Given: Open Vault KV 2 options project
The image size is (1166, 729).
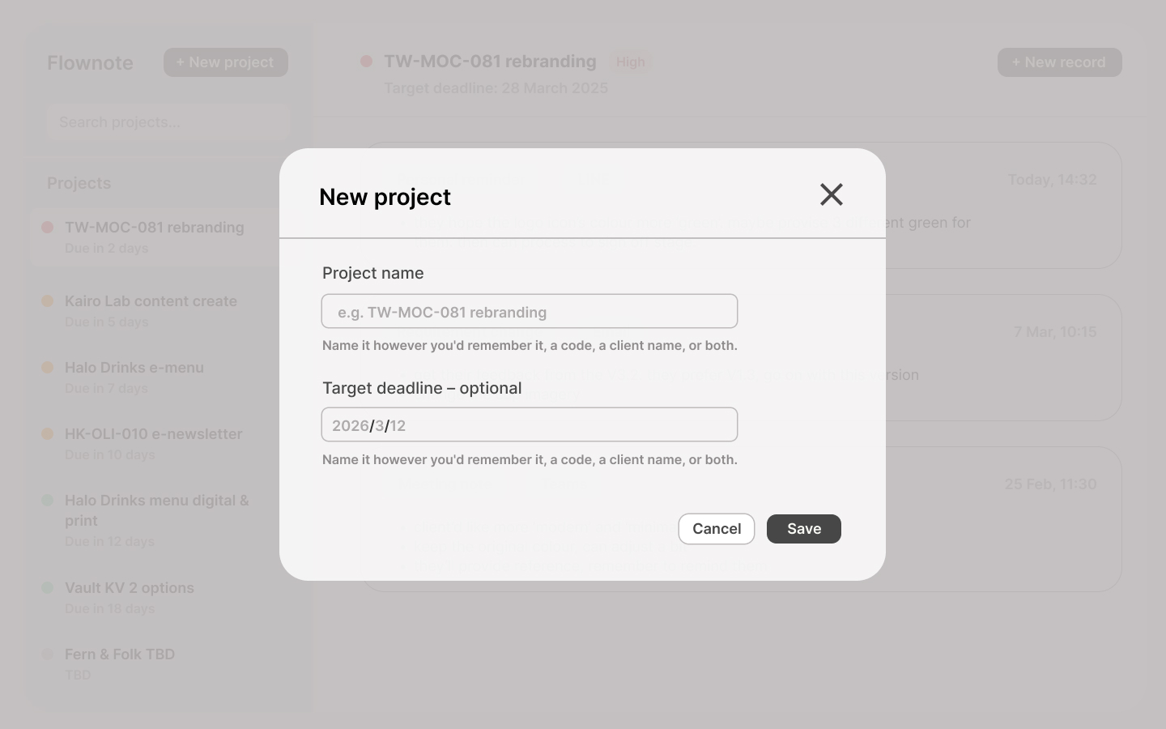Looking at the screenshot, I should tap(130, 589).
